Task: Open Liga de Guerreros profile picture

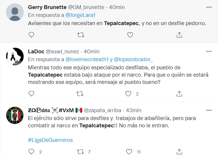Action: point(15,115)
